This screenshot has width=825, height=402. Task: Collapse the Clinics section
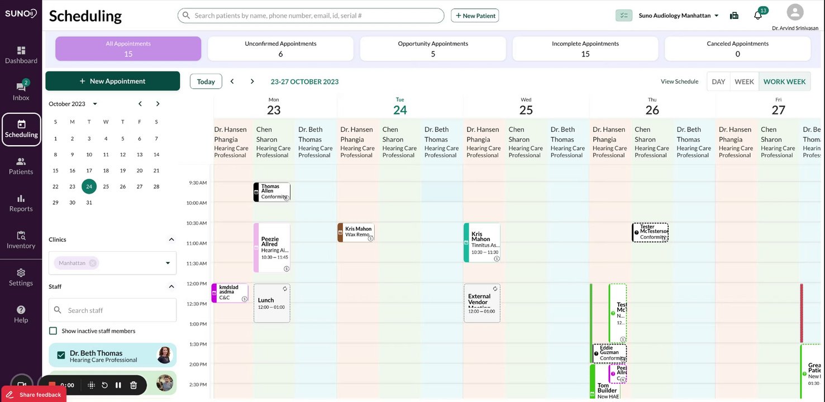point(171,240)
